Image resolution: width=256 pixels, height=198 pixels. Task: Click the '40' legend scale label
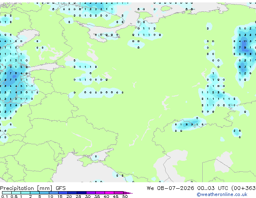(x=106, y=196)
